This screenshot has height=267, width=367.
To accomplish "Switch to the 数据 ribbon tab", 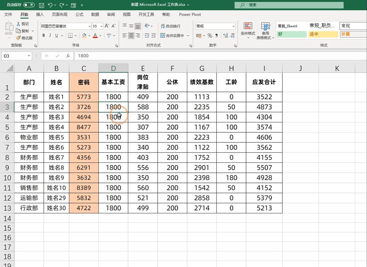I will point(95,14).
